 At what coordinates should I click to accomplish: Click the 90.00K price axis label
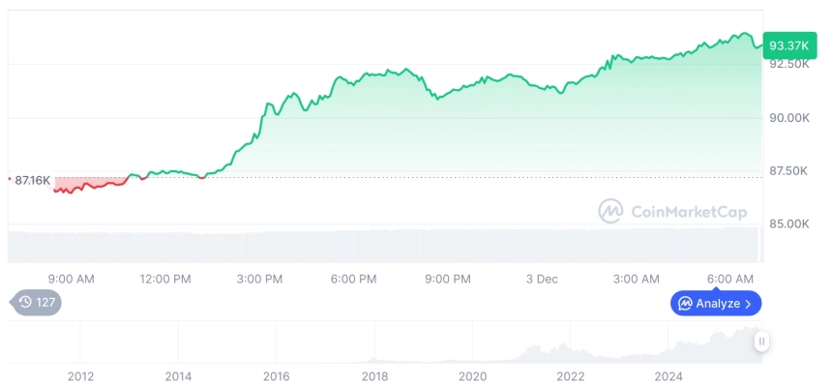click(788, 118)
